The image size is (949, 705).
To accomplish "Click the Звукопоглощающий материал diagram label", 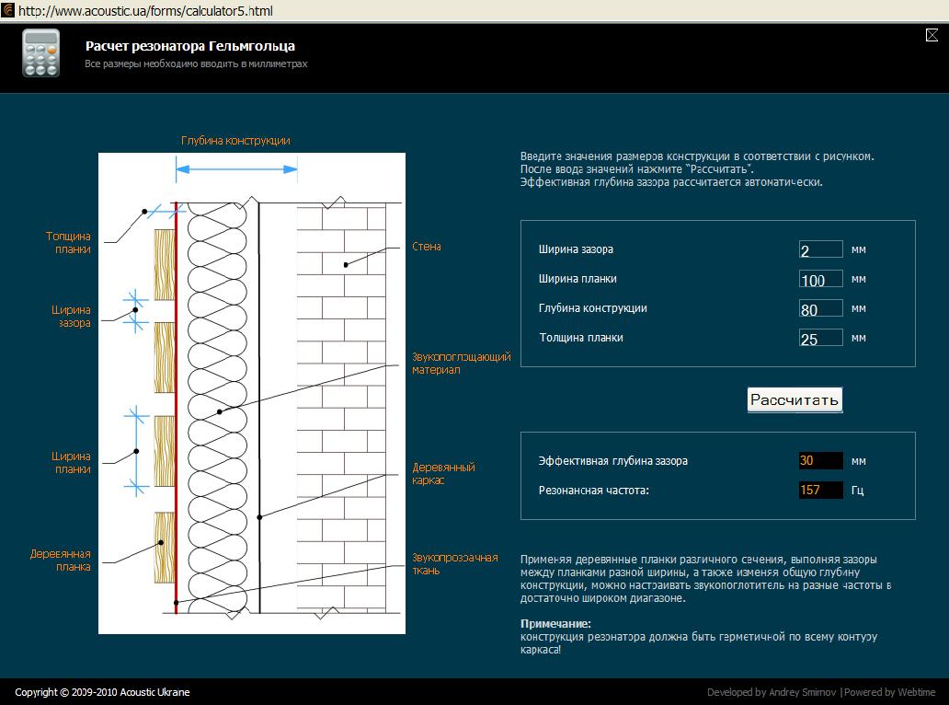I will pyautogui.click(x=461, y=364).
